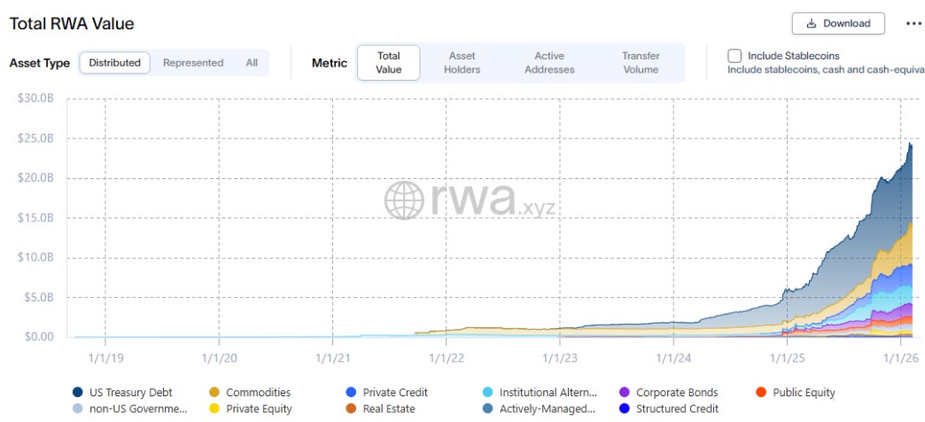This screenshot has height=422, width=925.
Task: Toggle the Structured Credit legend marker
Action: [x=625, y=409]
